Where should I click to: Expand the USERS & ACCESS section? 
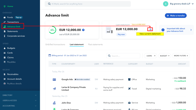coord(20,100)
